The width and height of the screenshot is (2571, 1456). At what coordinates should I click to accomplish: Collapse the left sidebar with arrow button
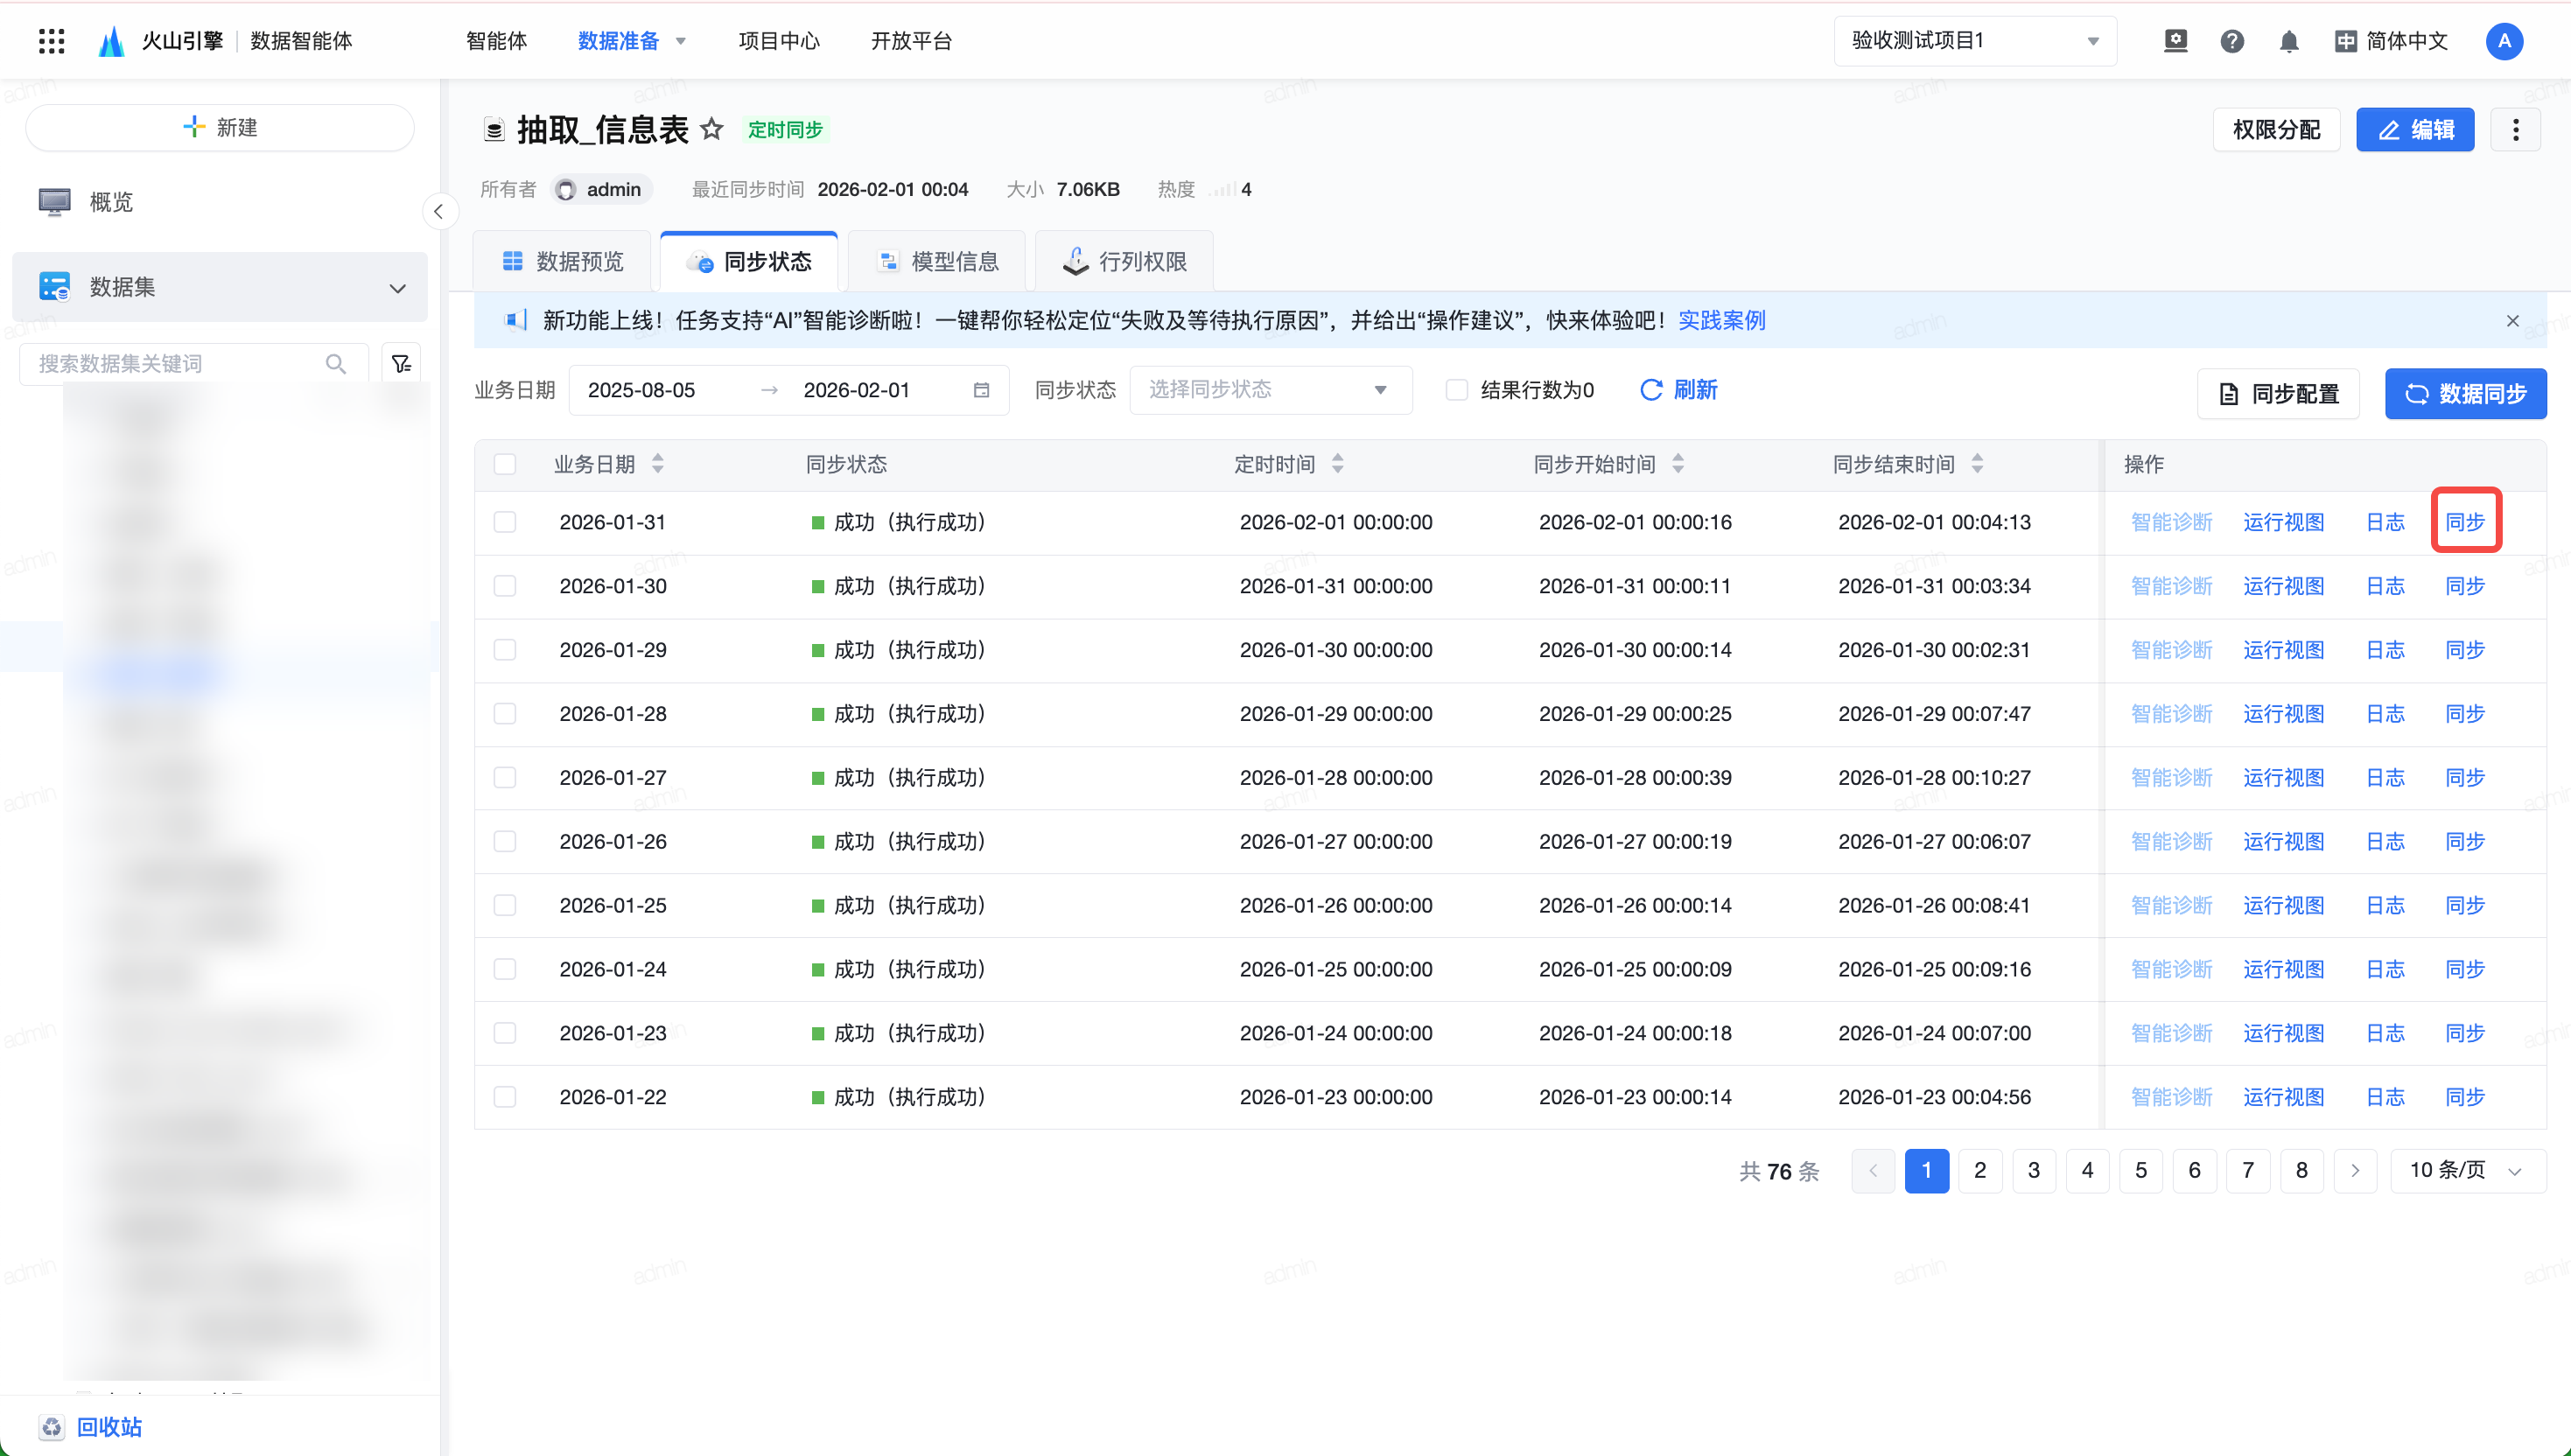point(438,212)
